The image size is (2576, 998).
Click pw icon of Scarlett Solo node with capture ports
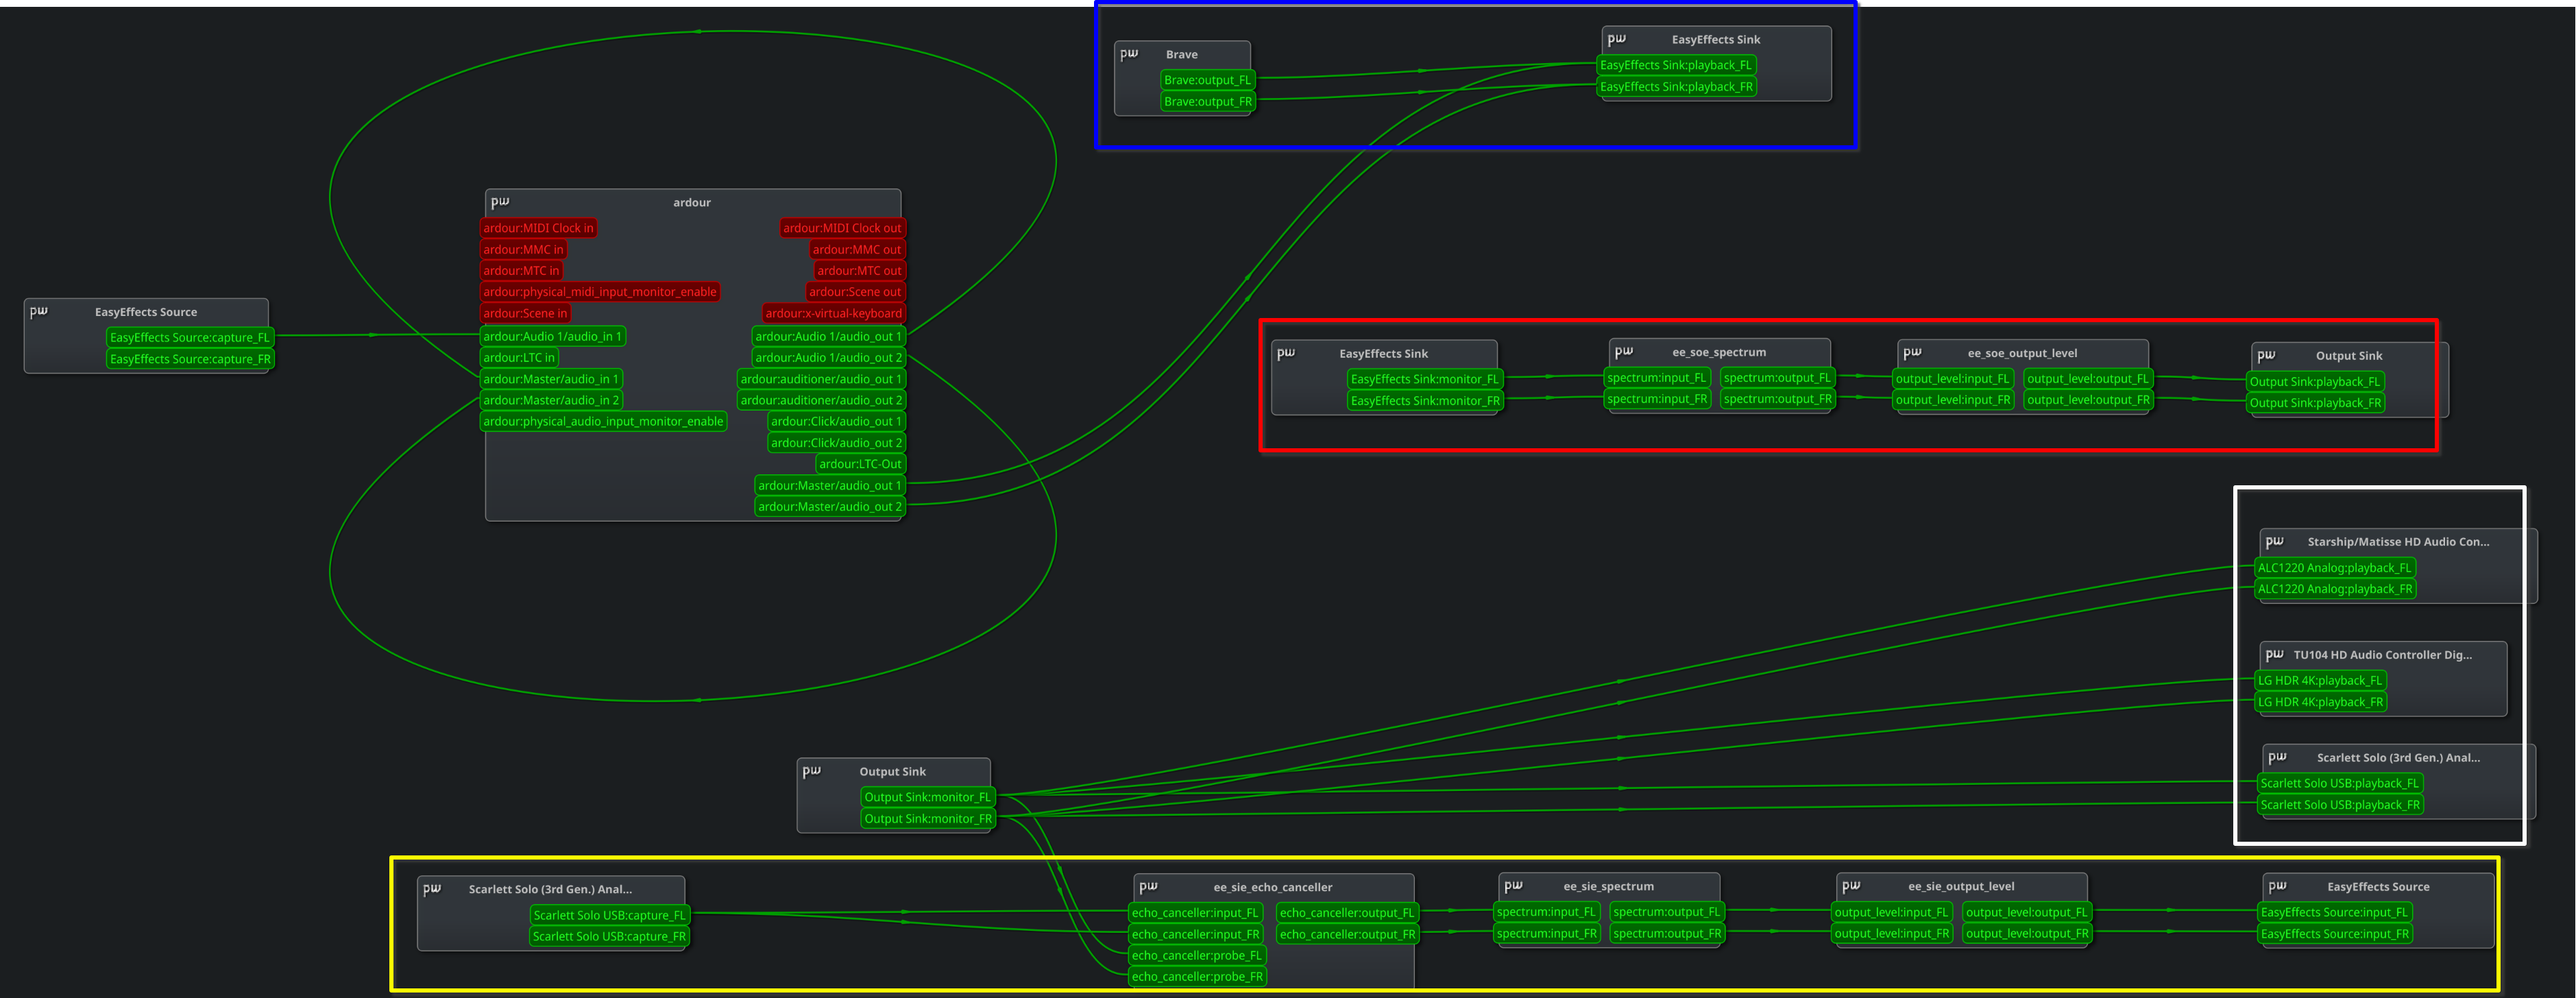(x=432, y=889)
